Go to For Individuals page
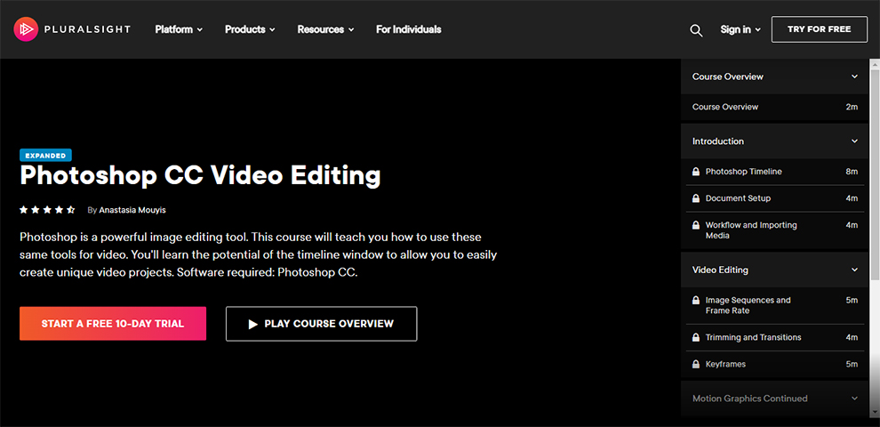The height and width of the screenshot is (427, 880). click(409, 29)
